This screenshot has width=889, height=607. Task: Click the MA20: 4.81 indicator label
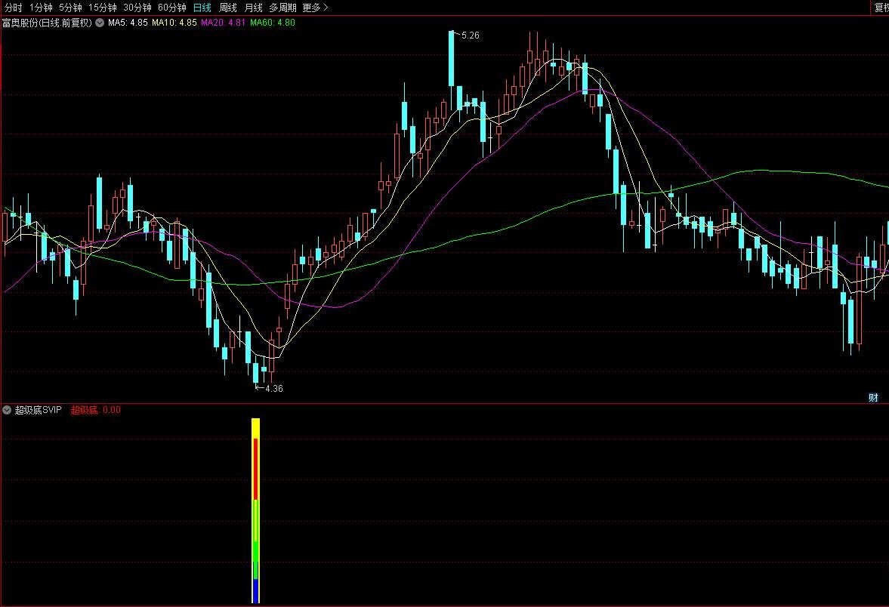click(x=223, y=23)
